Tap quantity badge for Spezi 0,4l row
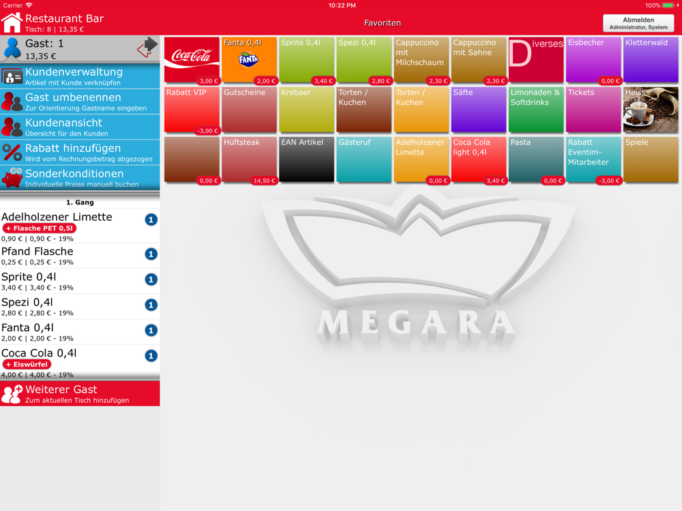Image resolution: width=682 pixels, height=511 pixels. click(151, 305)
